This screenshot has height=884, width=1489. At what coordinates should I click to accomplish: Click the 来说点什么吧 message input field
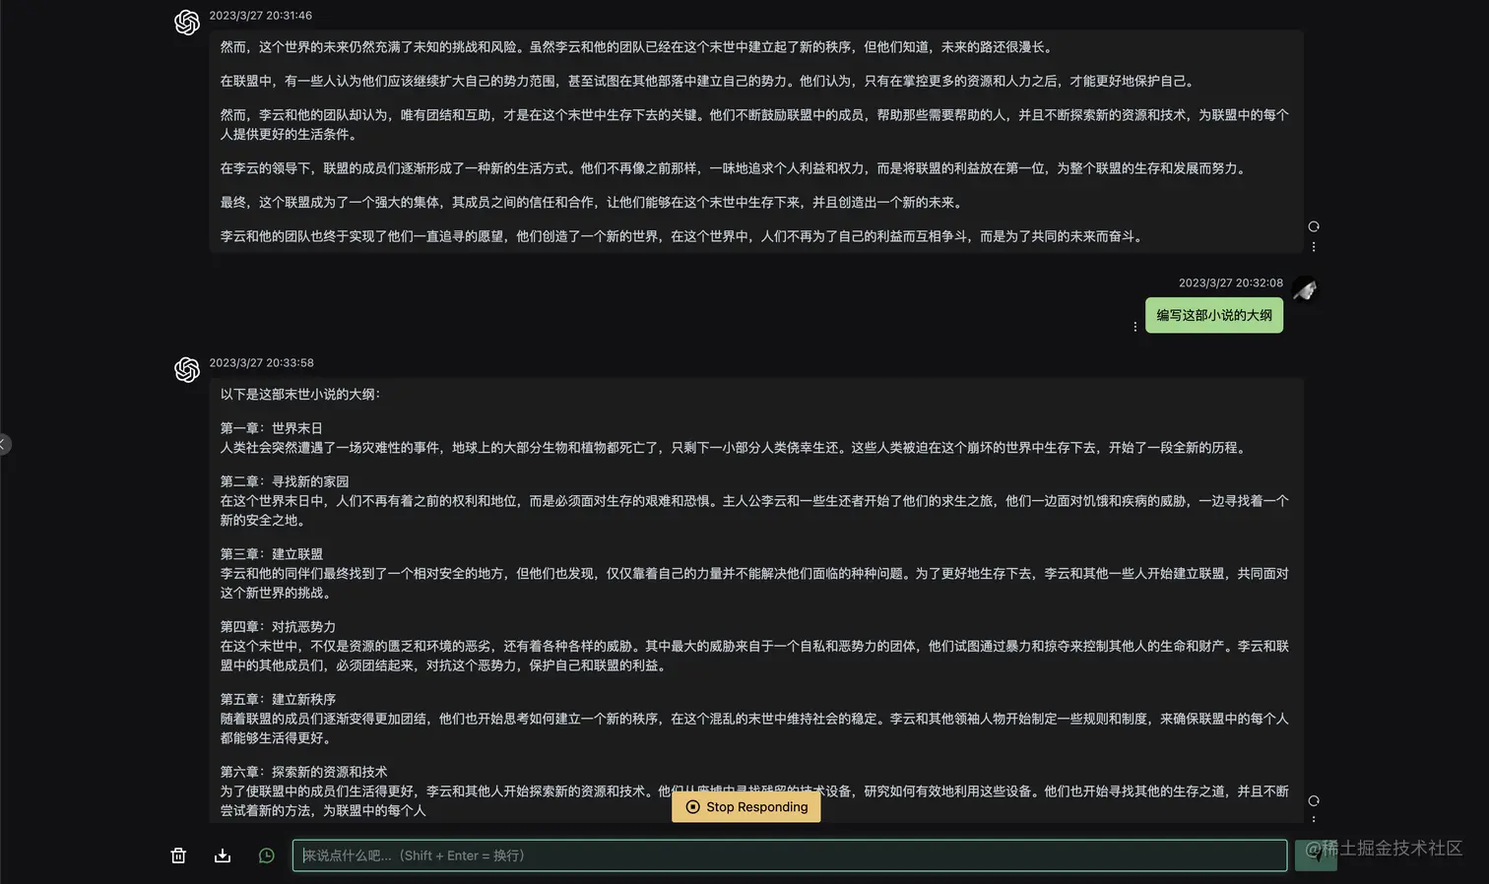click(x=788, y=855)
